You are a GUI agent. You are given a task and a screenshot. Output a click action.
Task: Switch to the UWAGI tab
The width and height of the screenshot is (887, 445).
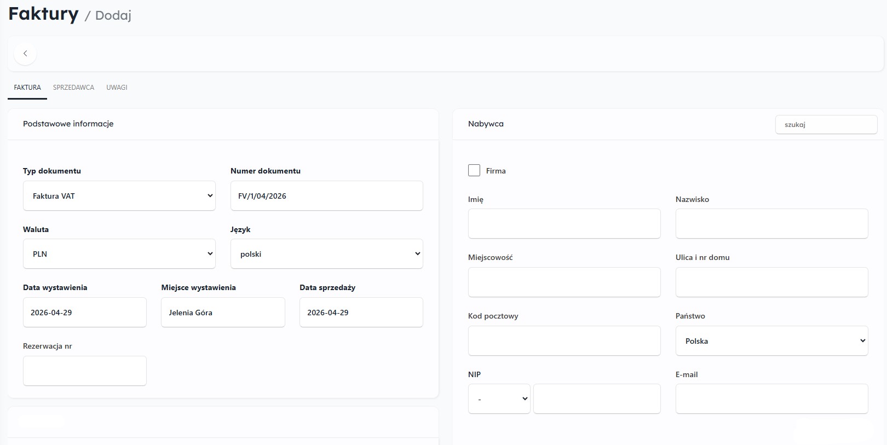pyautogui.click(x=117, y=88)
